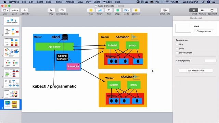Image resolution: width=219 pixels, height=123 pixels.
Task: Select the etcd database cylinder icon
Action: (65, 37)
